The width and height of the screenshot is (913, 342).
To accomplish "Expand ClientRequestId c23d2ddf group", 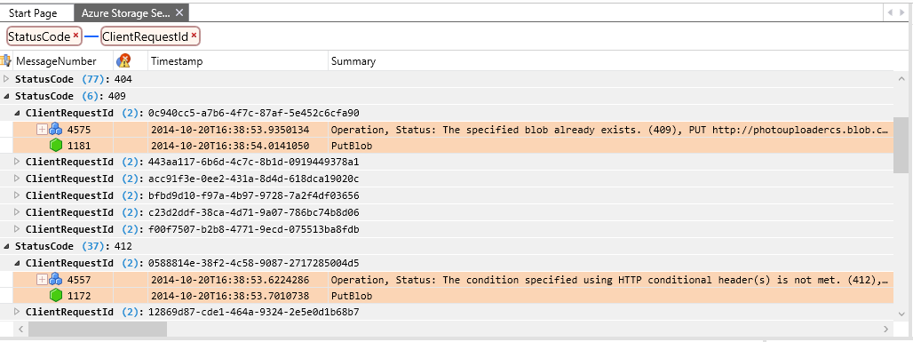I will point(17,212).
